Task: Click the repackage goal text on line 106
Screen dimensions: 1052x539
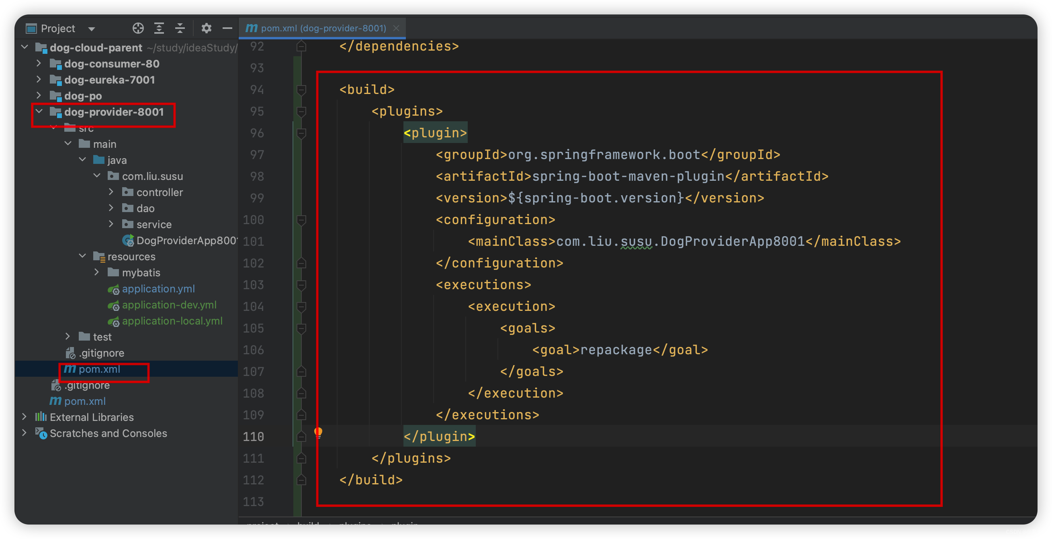Action: (x=616, y=350)
